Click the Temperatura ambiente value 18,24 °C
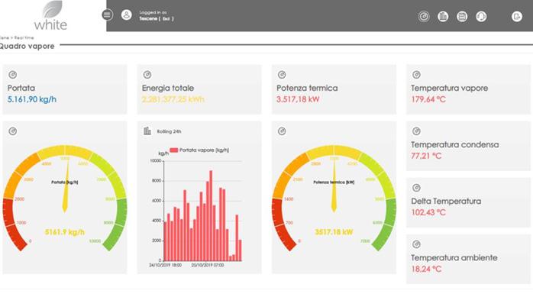533x297 pixels. click(426, 270)
